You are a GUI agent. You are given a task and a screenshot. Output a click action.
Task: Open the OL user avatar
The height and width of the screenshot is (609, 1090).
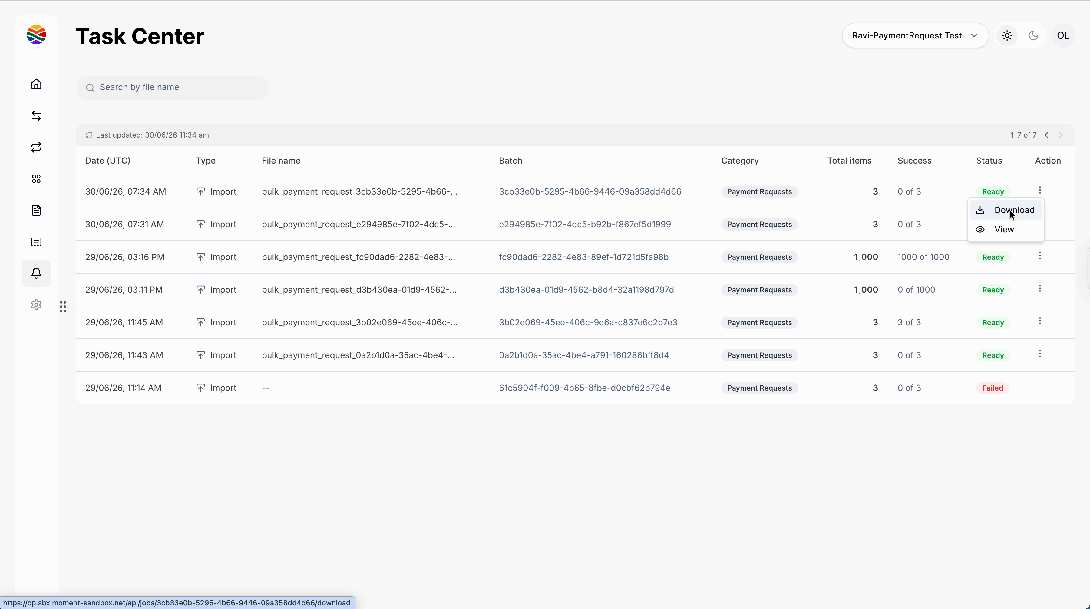click(1063, 35)
